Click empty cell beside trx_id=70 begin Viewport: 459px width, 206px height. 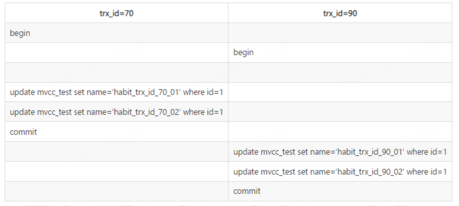(340, 33)
